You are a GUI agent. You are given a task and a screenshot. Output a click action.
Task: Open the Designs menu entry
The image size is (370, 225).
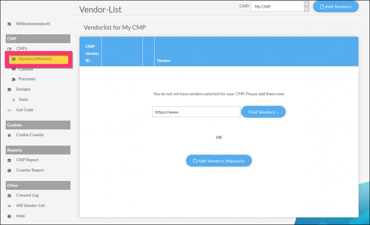point(23,89)
